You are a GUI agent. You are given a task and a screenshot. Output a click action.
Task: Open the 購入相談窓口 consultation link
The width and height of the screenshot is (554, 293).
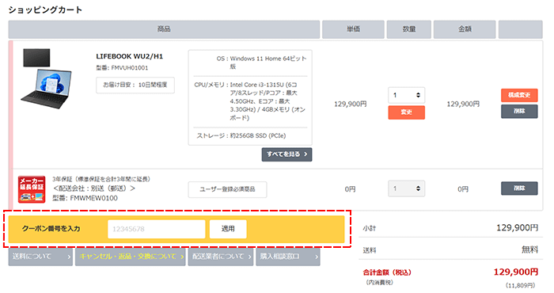click(288, 257)
